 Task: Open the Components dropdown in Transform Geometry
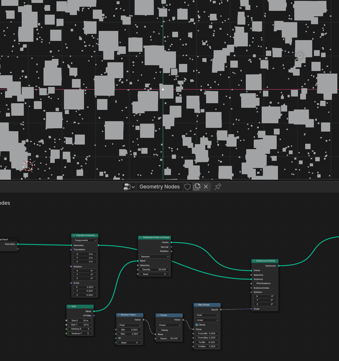[x=85, y=240]
